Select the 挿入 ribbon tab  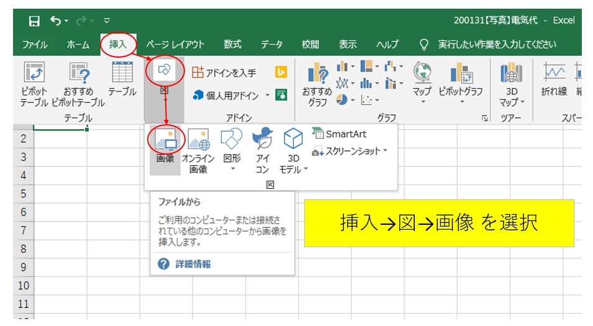pyautogui.click(x=118, y=45)
